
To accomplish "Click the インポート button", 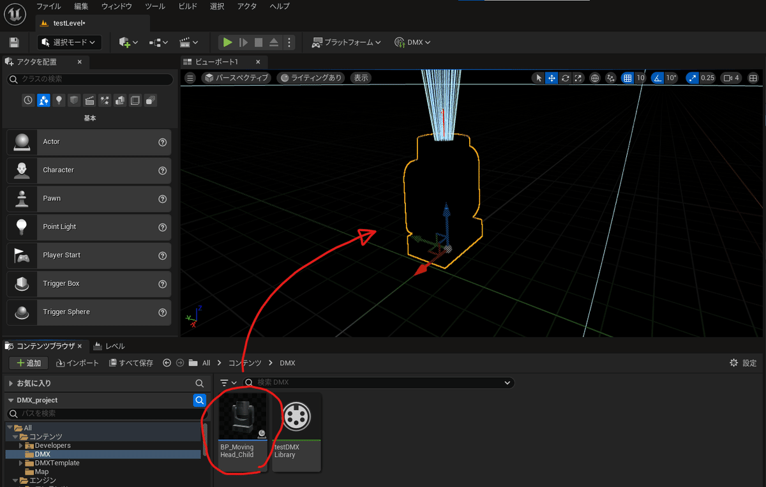I will coord(78,363).
